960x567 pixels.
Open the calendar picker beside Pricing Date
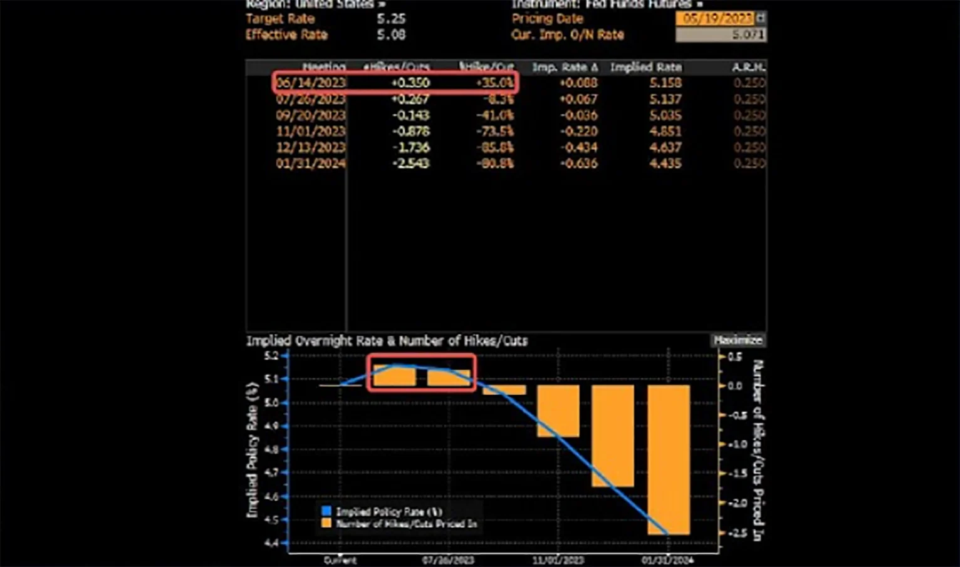point(761,18)
